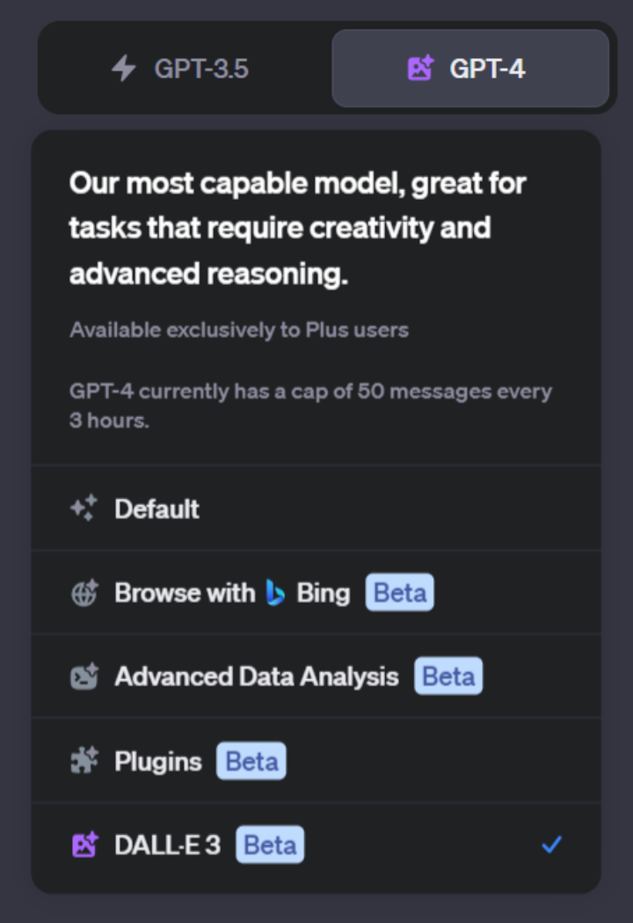
Task: Click the lightning bolt icon beside GPT-3.5
Action: (124, 69)
